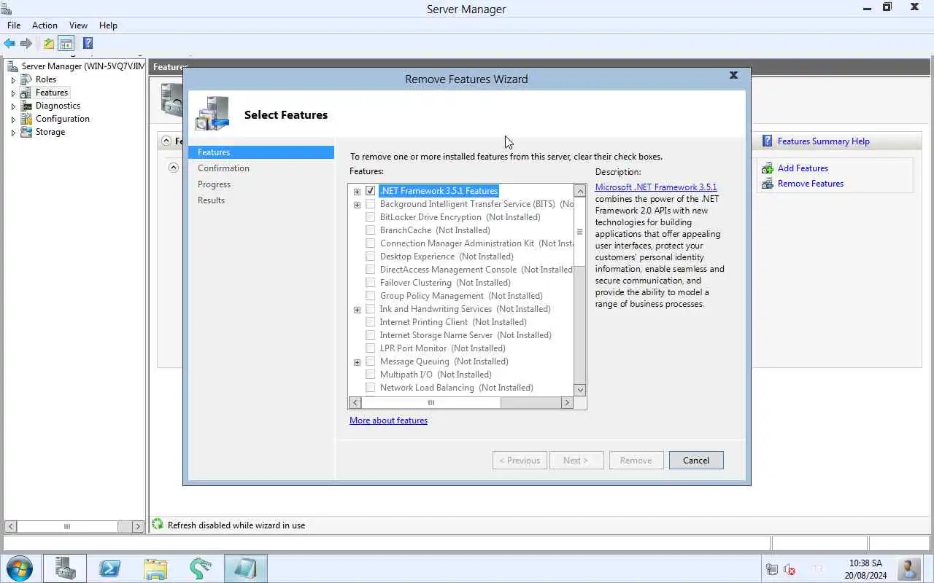Open File Explorer from the taskbar
The width and height of the screenshot is (934, 583).
pos(155,568)
